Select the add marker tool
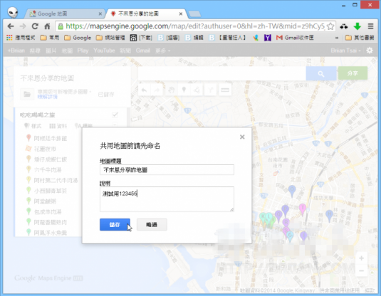 (x=184, y=90)
